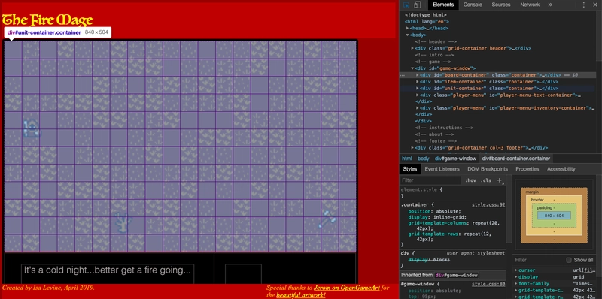Screen dimensions: 602x299
Task: Focus the Styles filter input field
Action: point(430,180)
